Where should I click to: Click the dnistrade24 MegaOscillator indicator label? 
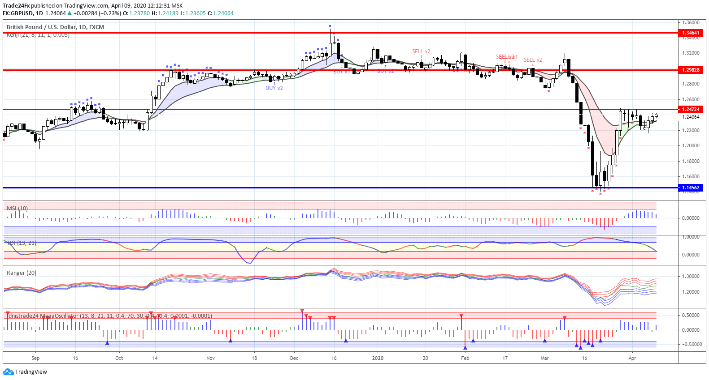110,316
